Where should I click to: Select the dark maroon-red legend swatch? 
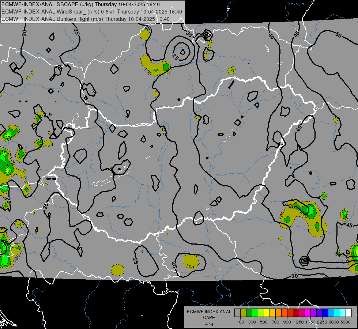click(x=296, y=313)
